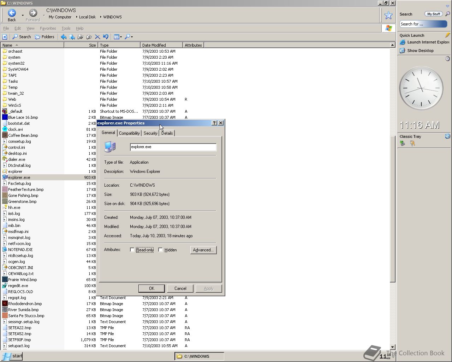Screen dimensions: 452x362
Task: Click the help question mark button in dialog
Action: tap(214, 123)
